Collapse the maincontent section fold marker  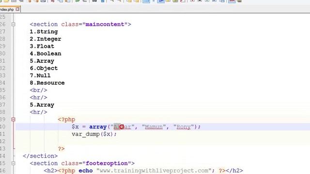pos(13,24)
